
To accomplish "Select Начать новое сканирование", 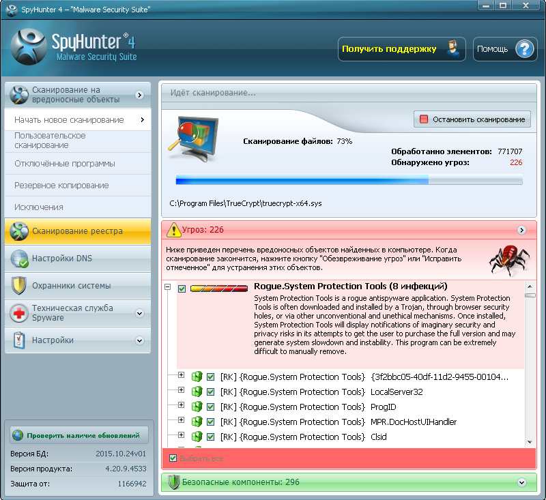I will click(x=78, y=119).
